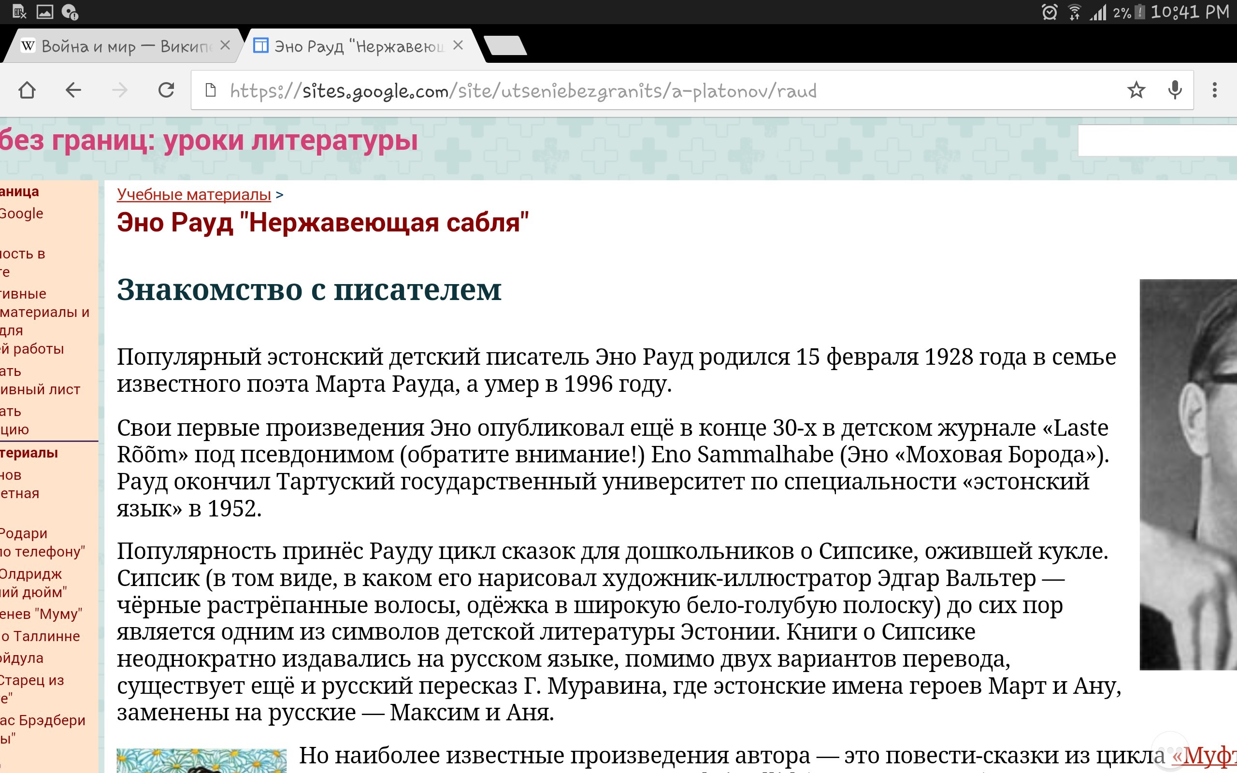
Task: Open the Google sidebar link
Action: coord(21,213)
